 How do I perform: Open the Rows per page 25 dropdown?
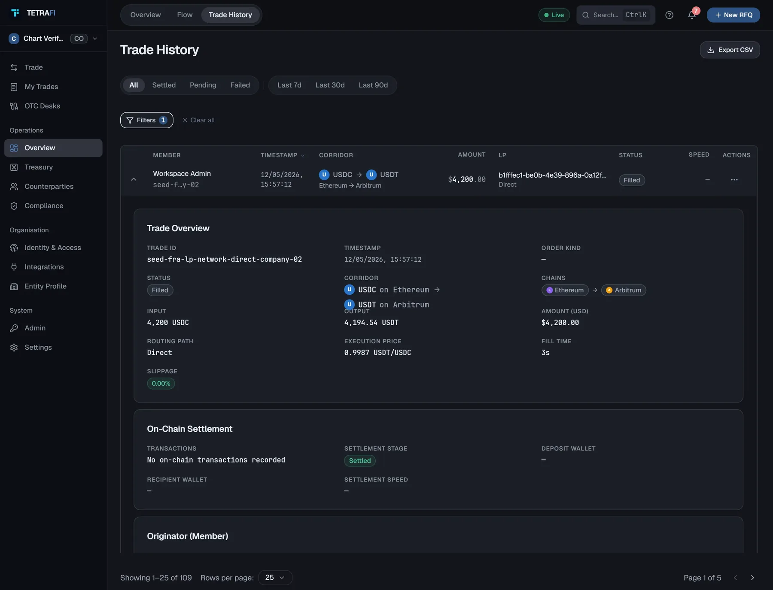pyautogui.click(x=275, y=578)
